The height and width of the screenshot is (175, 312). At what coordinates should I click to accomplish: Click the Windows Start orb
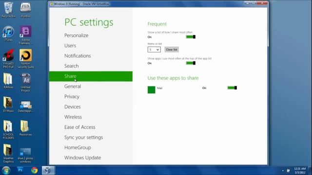click(x=6, y=170)
